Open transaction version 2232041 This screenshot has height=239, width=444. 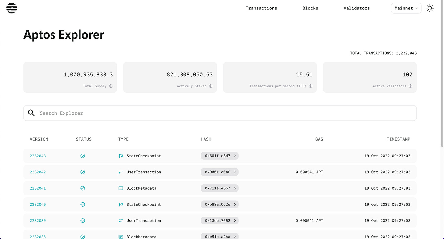38,188
